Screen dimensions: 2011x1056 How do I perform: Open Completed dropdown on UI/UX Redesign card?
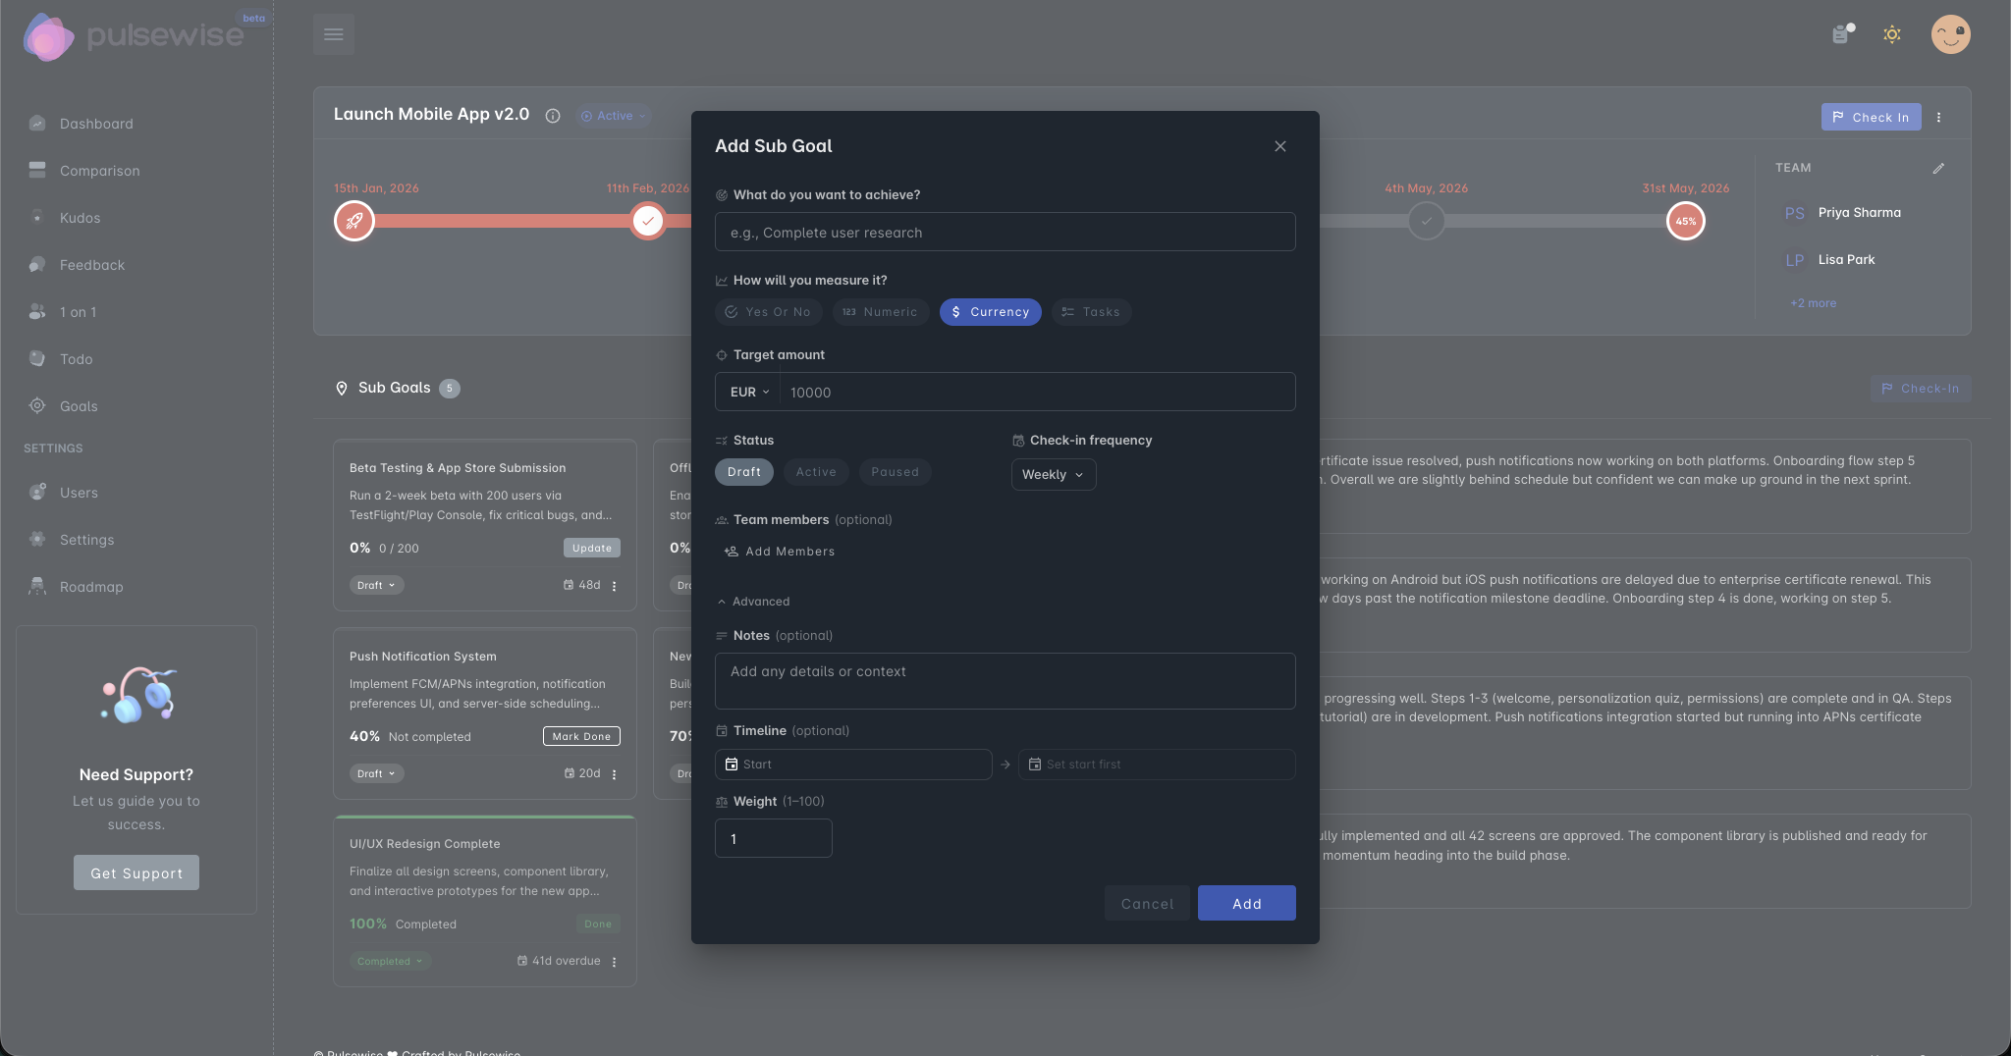pyautogui.click(x=390, y=961)
